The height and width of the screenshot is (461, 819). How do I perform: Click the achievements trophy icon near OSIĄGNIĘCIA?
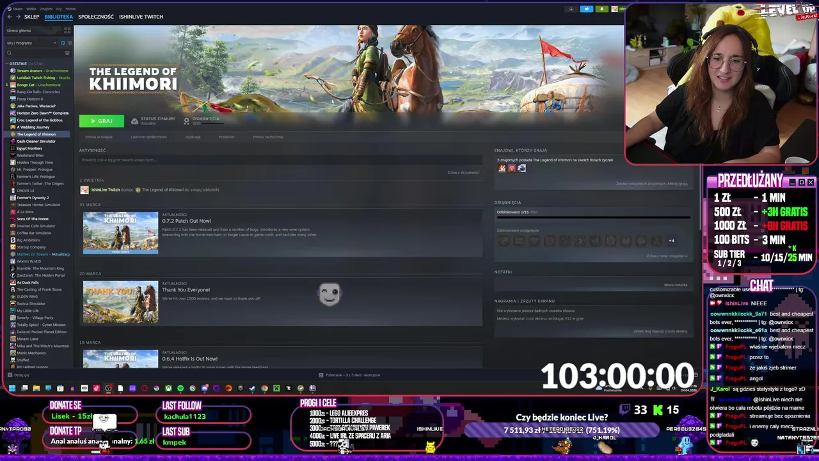186,120
